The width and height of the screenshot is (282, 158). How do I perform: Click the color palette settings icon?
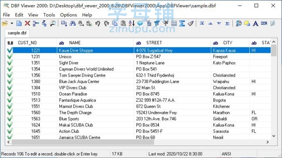[239, 23]
